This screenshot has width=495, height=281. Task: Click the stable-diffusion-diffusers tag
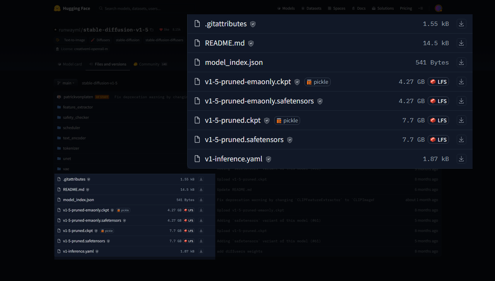[164, 40]
